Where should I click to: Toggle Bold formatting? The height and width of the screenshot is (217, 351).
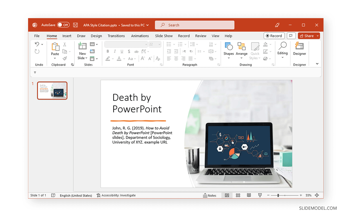tap(108, 51)
